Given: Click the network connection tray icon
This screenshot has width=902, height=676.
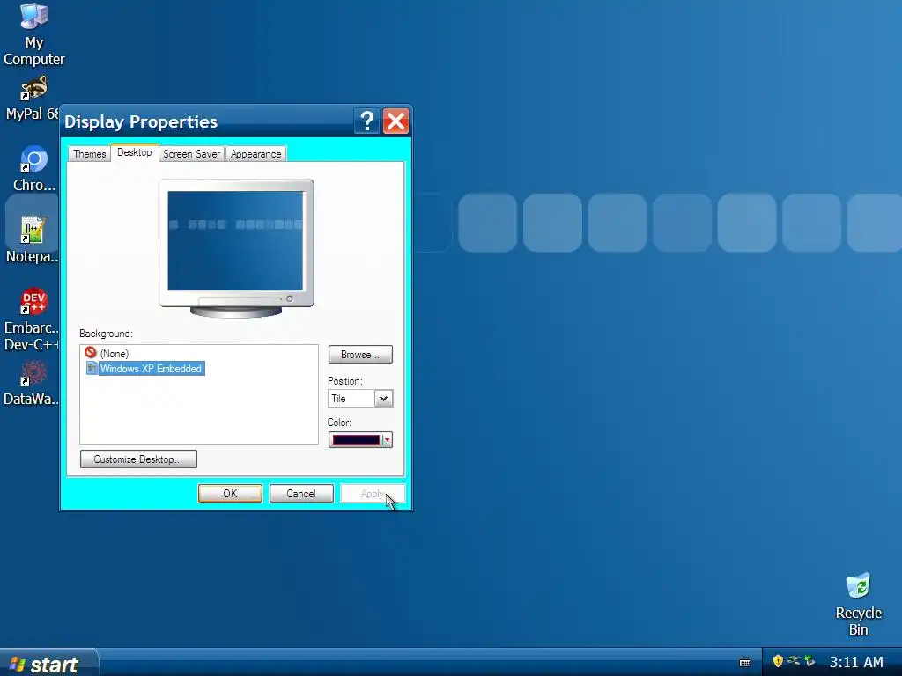Looking at the screenshot, I should (x=794, y=661).
